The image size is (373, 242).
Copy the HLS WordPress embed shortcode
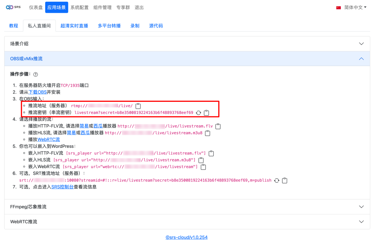coord(201,160)
